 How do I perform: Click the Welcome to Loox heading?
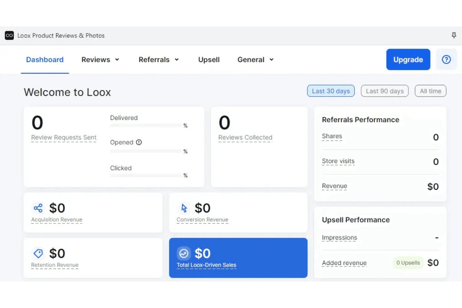[67, 92]
